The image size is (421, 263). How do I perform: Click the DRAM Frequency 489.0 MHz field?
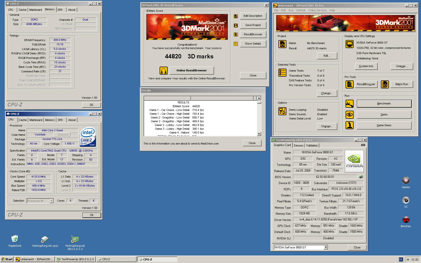pos(60,40)
